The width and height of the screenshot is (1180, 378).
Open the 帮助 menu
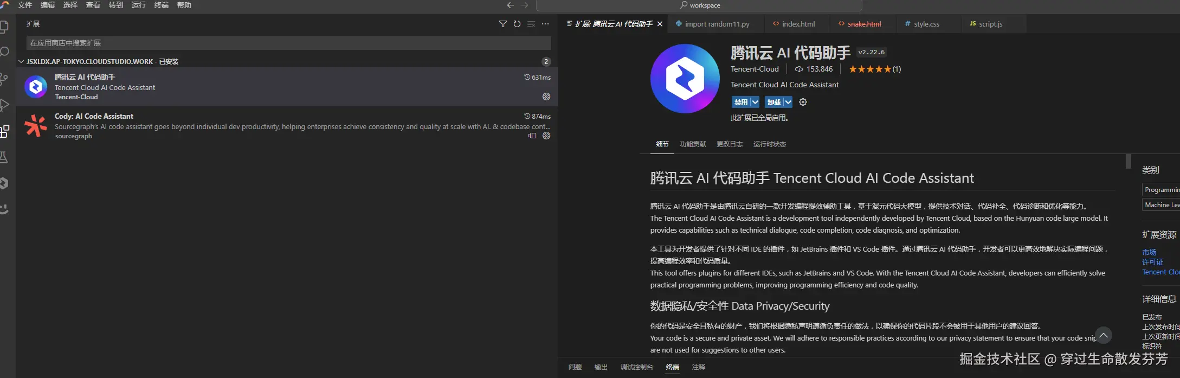point(184,5)
